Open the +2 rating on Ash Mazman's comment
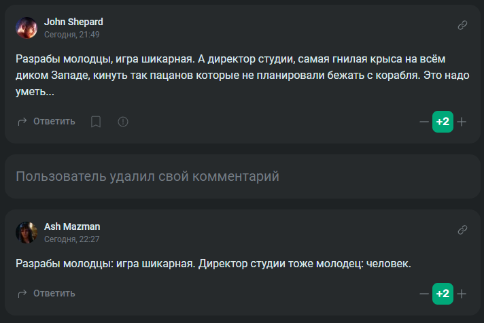Screen dimensions: 484x323 point(443,294)
